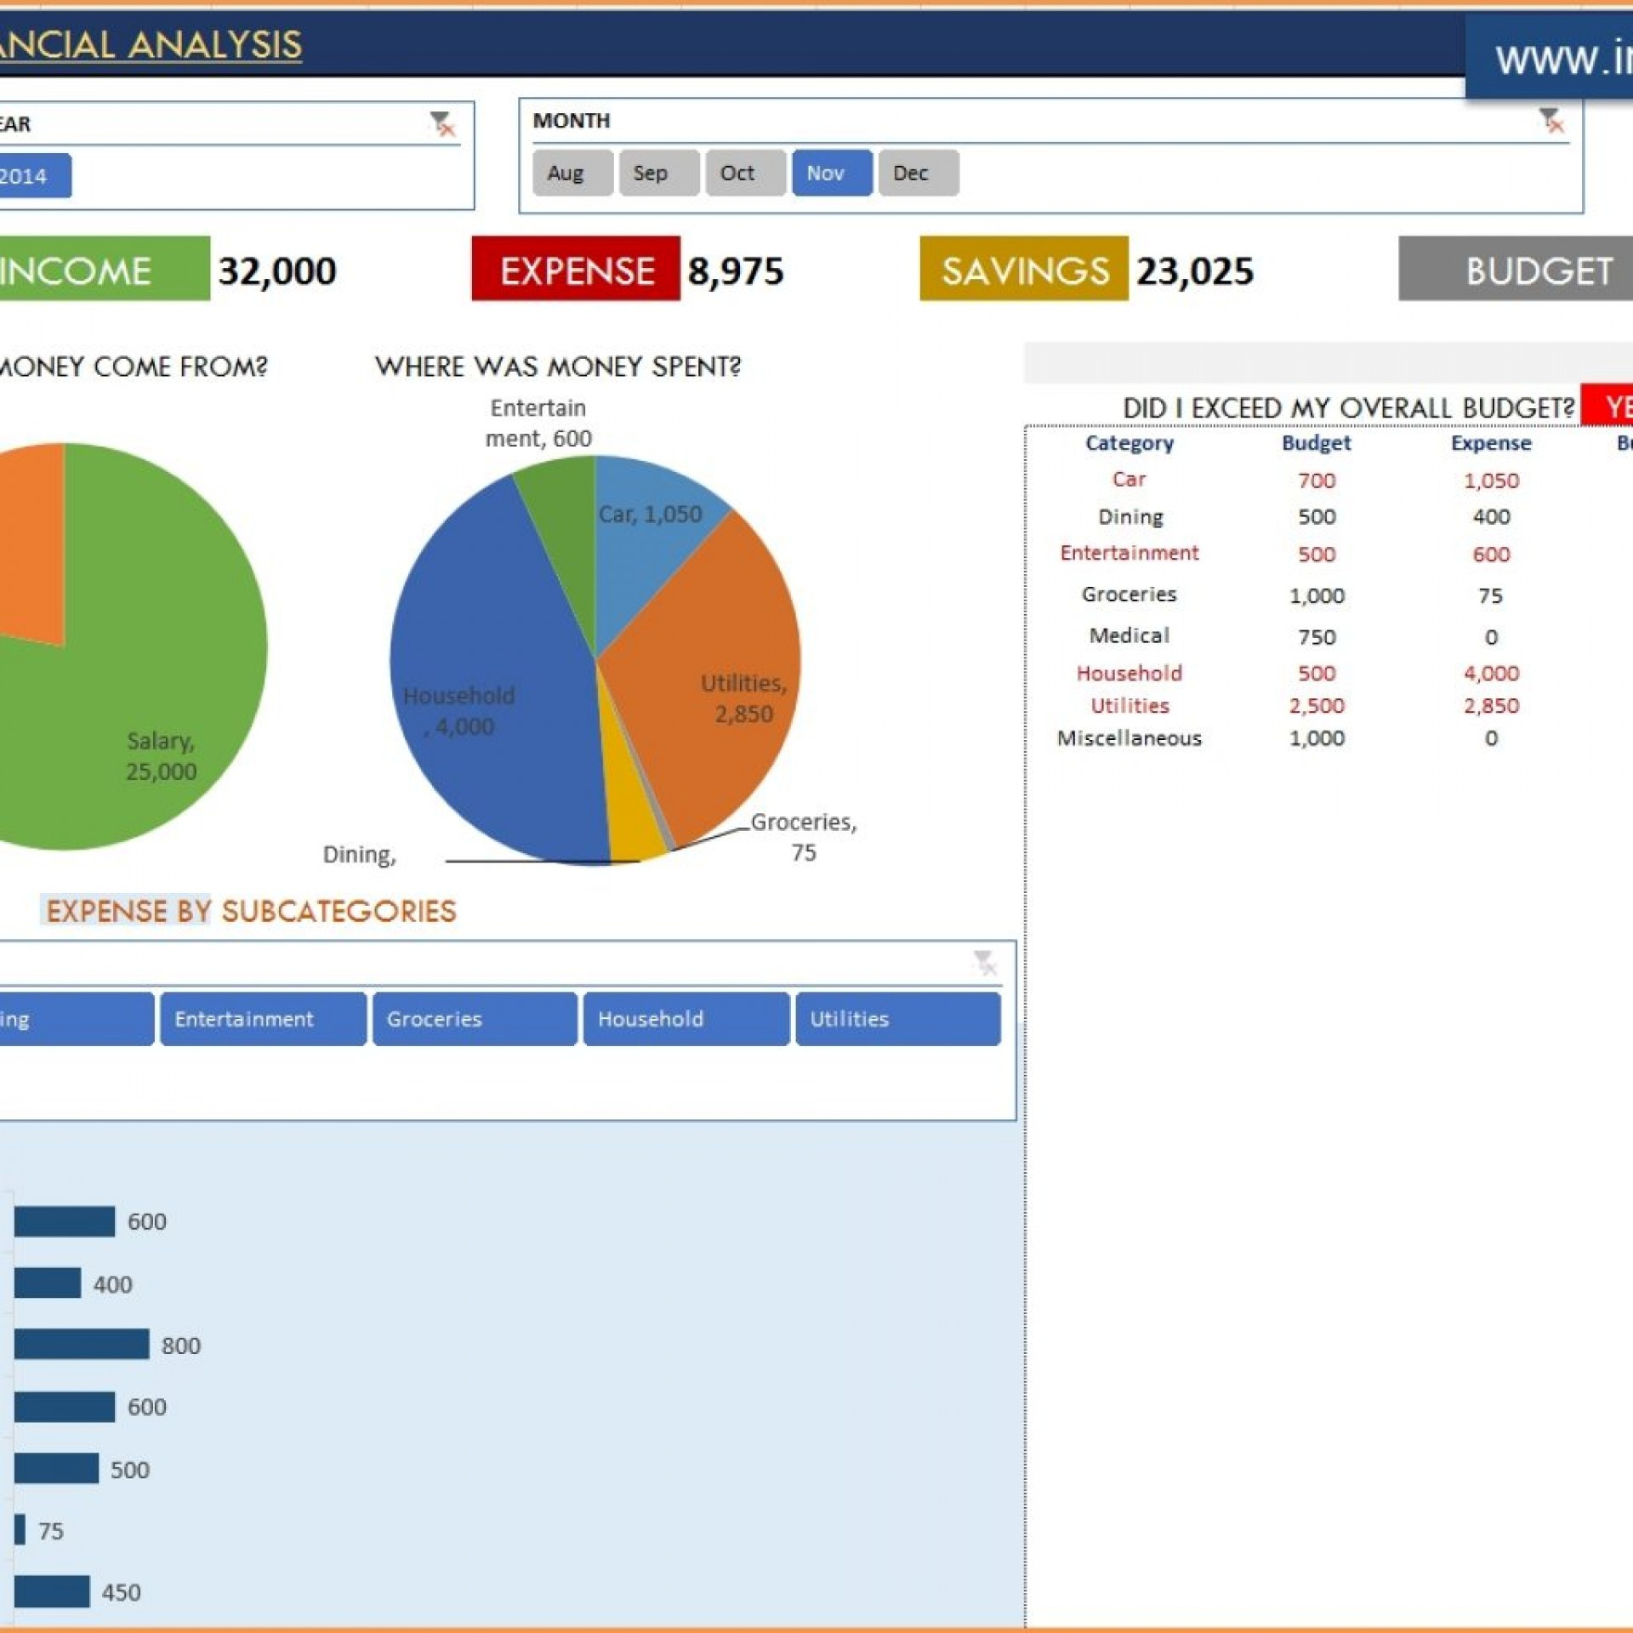Select Oct in the Month slicer
Viewport: 1633px width, 1633px height.
(745, 174)
